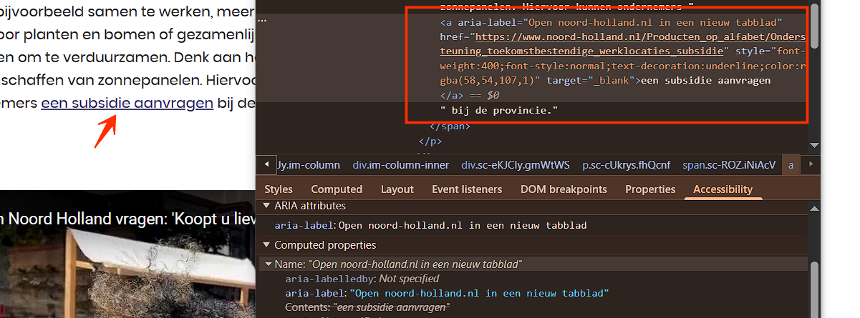This screenshot has width=860, height=318.
Task: Collapse the ARIA attributes section
Action: coord(264,206)
